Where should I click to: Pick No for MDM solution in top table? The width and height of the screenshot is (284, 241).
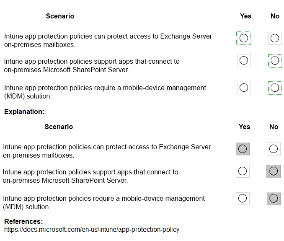pos(275,88)
